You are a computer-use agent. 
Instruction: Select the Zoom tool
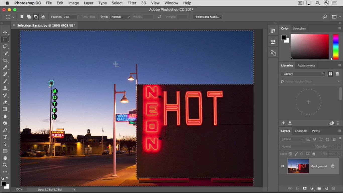(5, 165)
